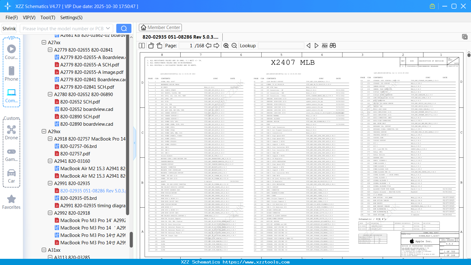The height and width of the screenshot is (265, 471).
Task: Open the Tool(T) menu
Action: [48, 18]
